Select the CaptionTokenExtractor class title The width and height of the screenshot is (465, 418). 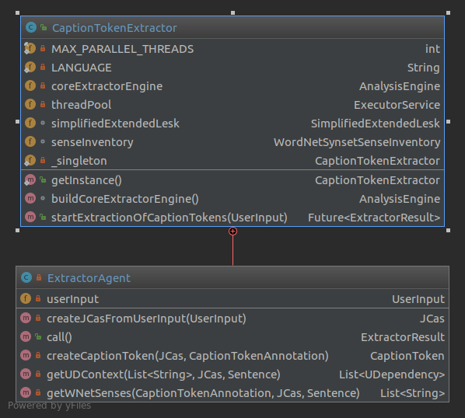click(x=114, y=28)
